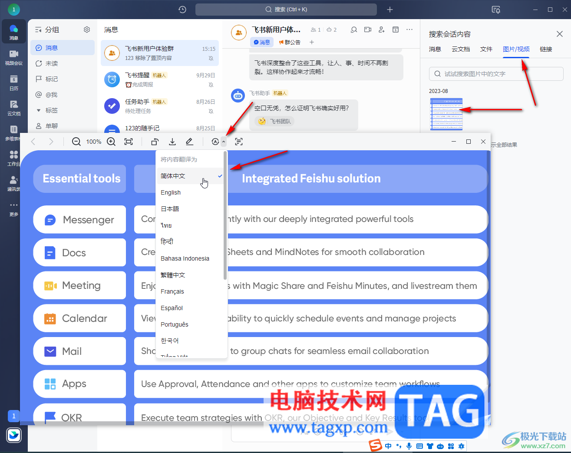Select 简体中文 translation language

tap(190, 176)
